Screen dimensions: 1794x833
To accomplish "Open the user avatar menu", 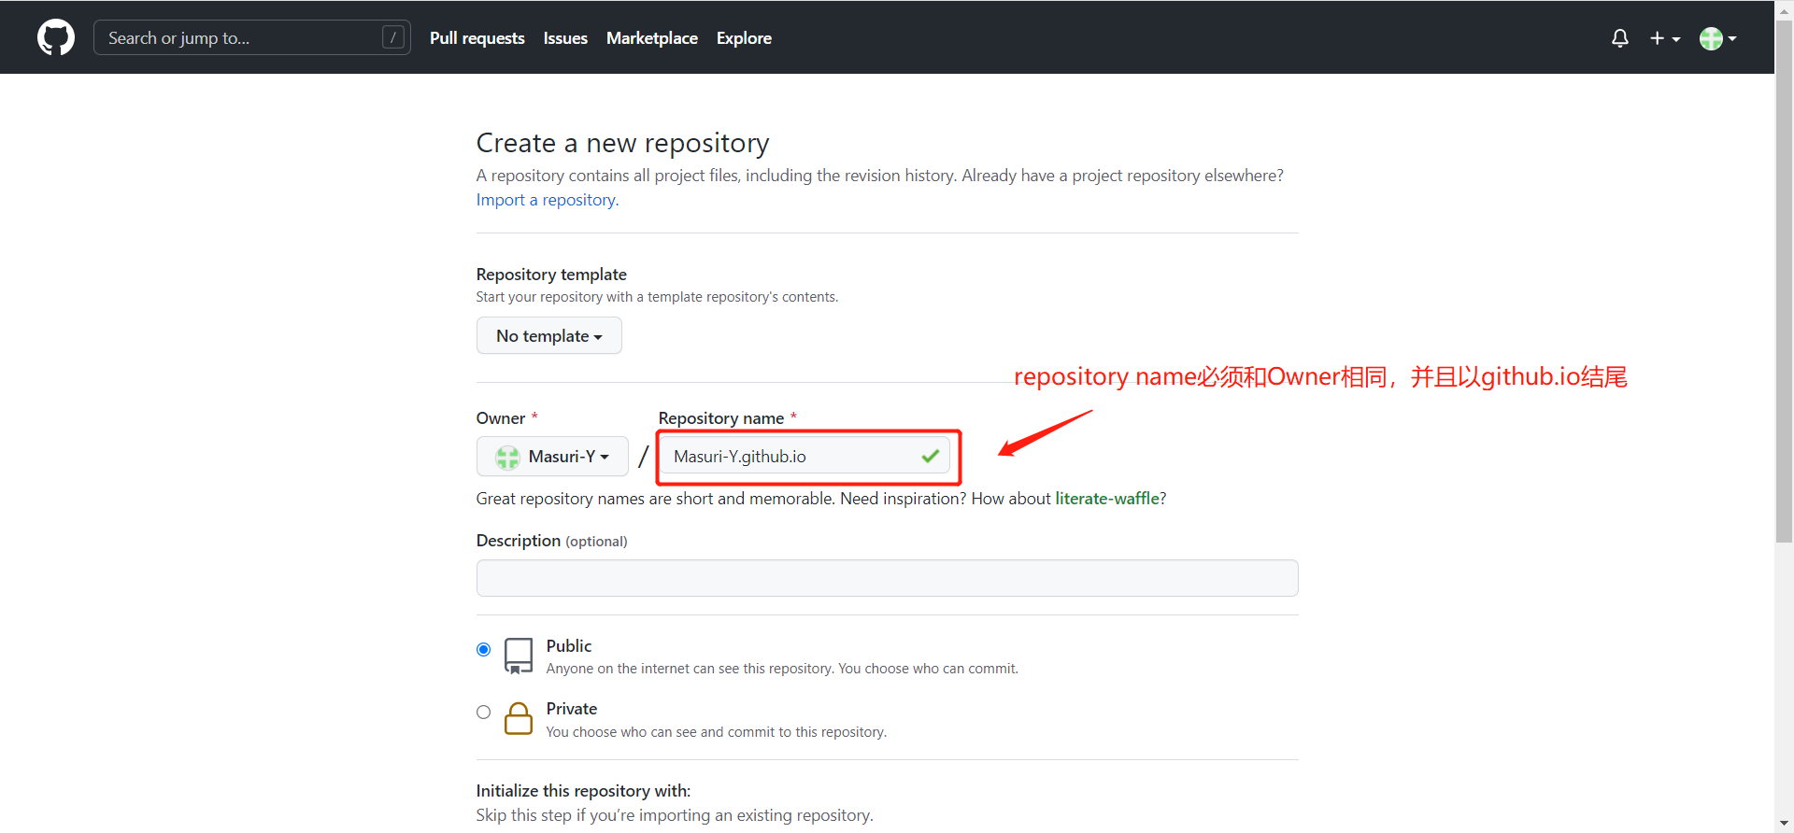I will click(1717, 38).
